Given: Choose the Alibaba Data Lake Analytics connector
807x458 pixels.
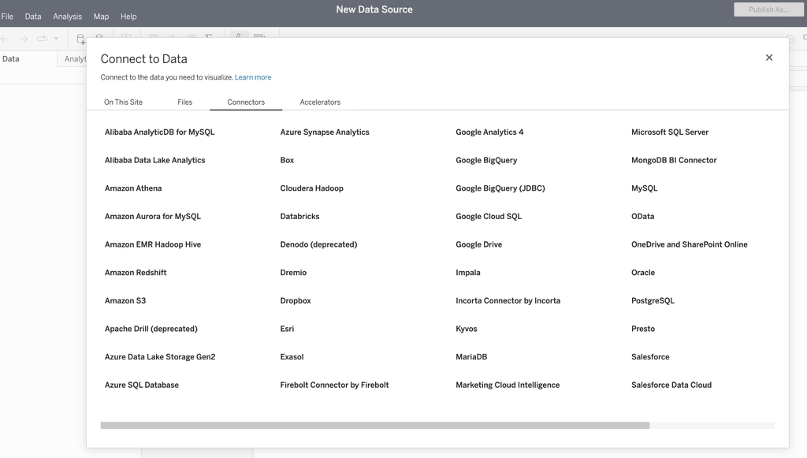Looking at the screenshot, I should point(155,160).
